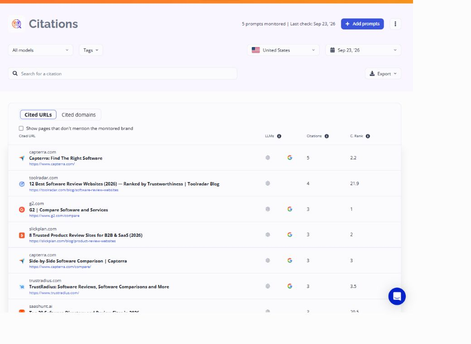Image resolution: width=471 pixels, height=344 pixels.
Task: Click the search magnifier icon
Action: (15, 73)
